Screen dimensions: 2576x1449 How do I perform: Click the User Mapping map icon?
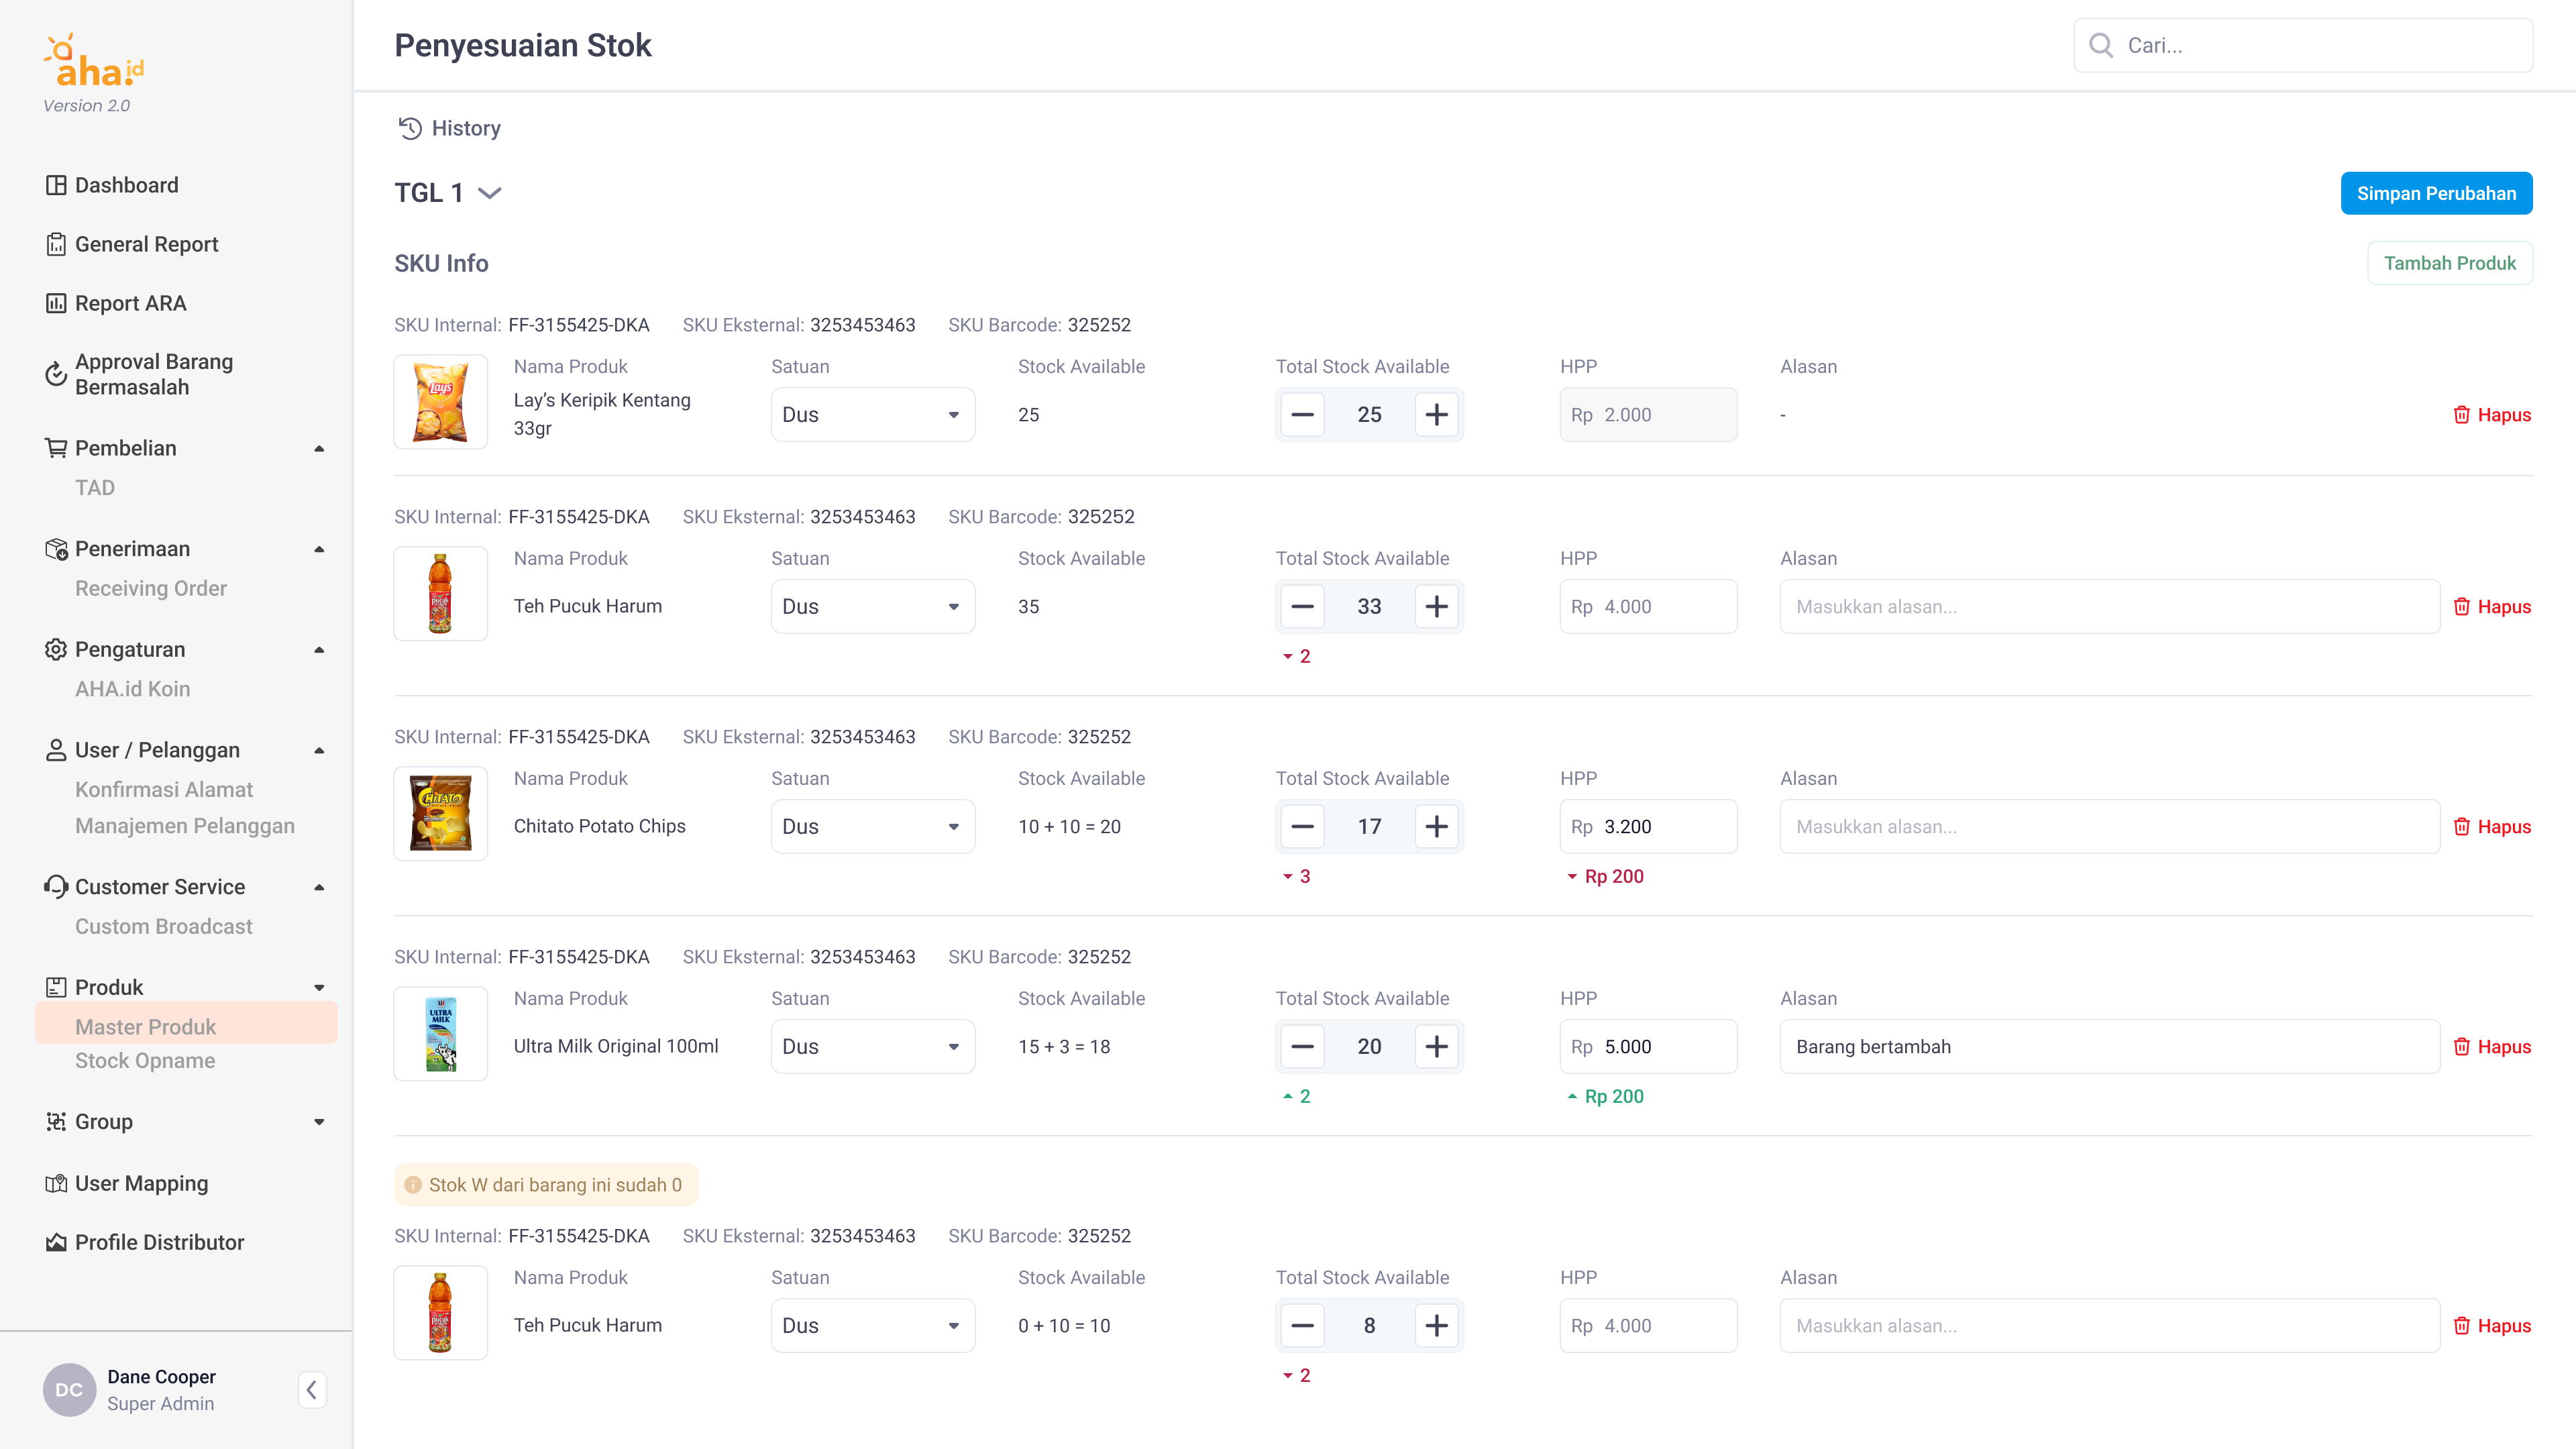(56, 1183)
